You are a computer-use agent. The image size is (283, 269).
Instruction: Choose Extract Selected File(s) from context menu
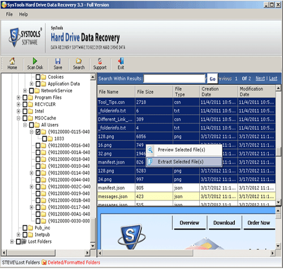click(184, 162)
